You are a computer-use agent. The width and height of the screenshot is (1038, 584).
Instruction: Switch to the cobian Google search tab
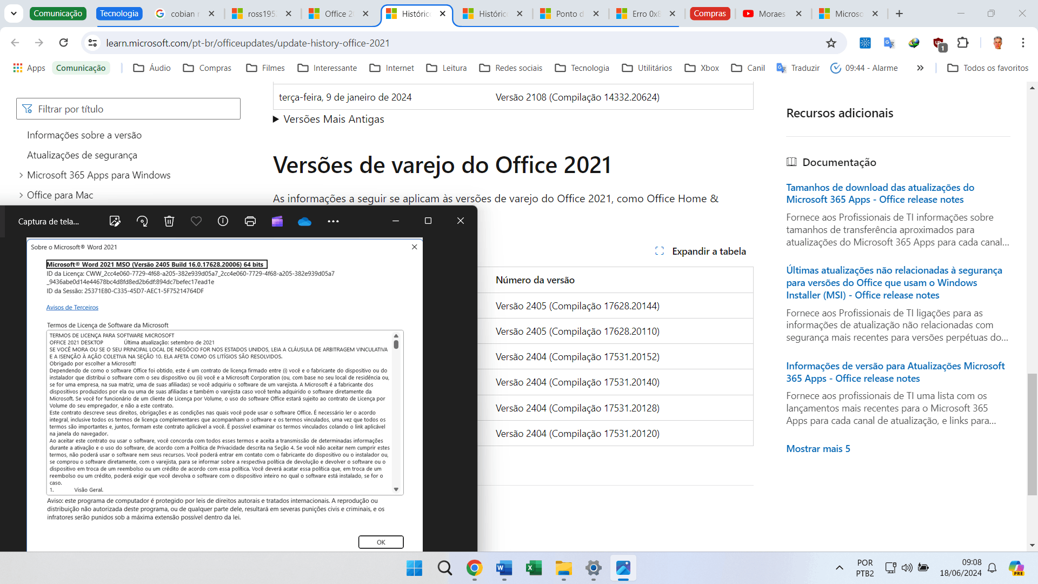184,14
